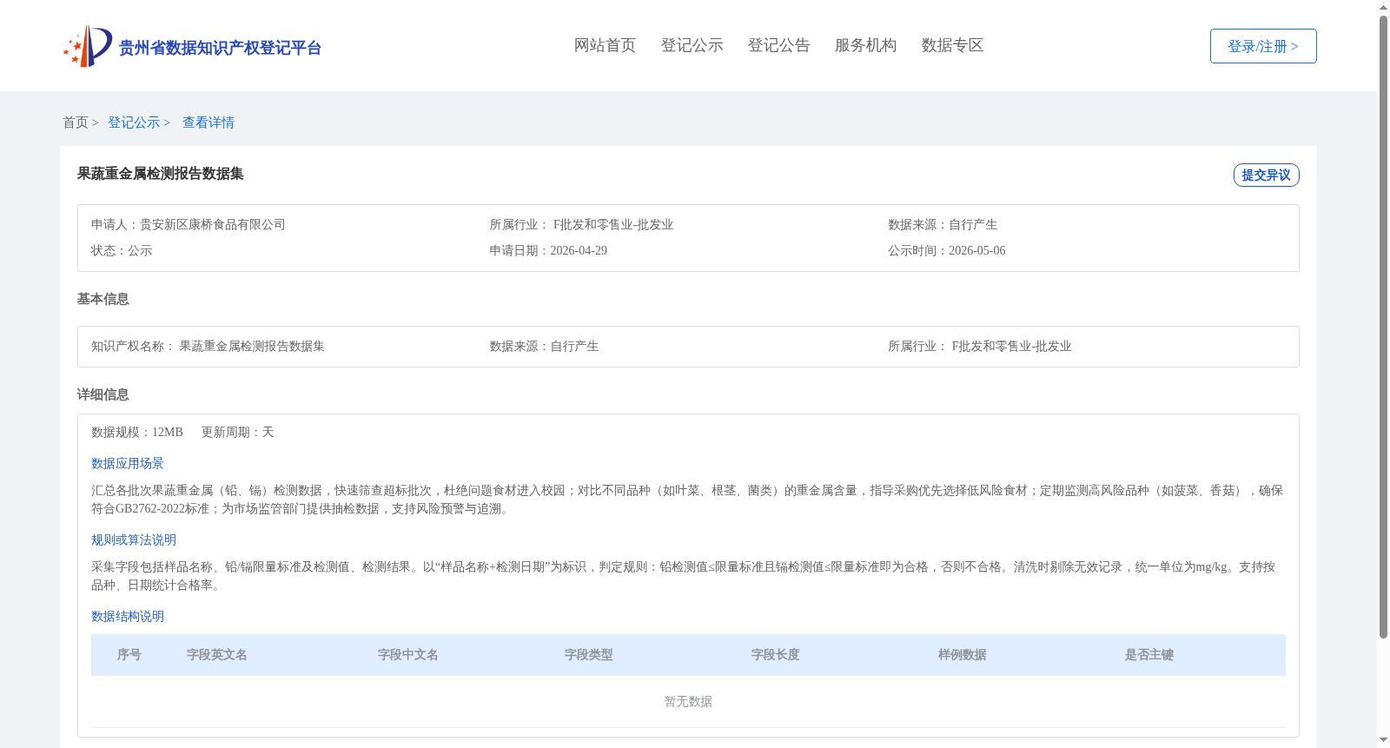Click the 字段英文名 column header
The height and width of the screenshot is (748, 1390).
pyautogui.click(x=217, y=655)
